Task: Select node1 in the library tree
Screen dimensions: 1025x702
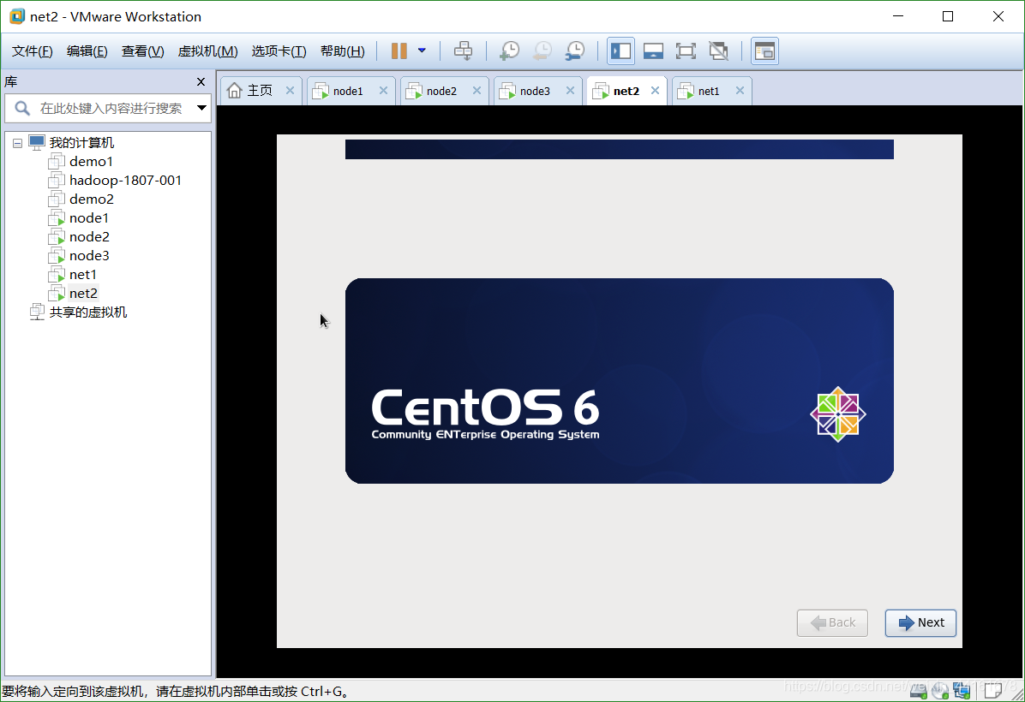Action: point(89,218)
